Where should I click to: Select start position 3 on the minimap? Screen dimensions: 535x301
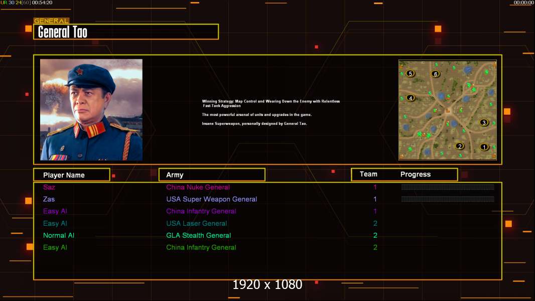[484, 122]
